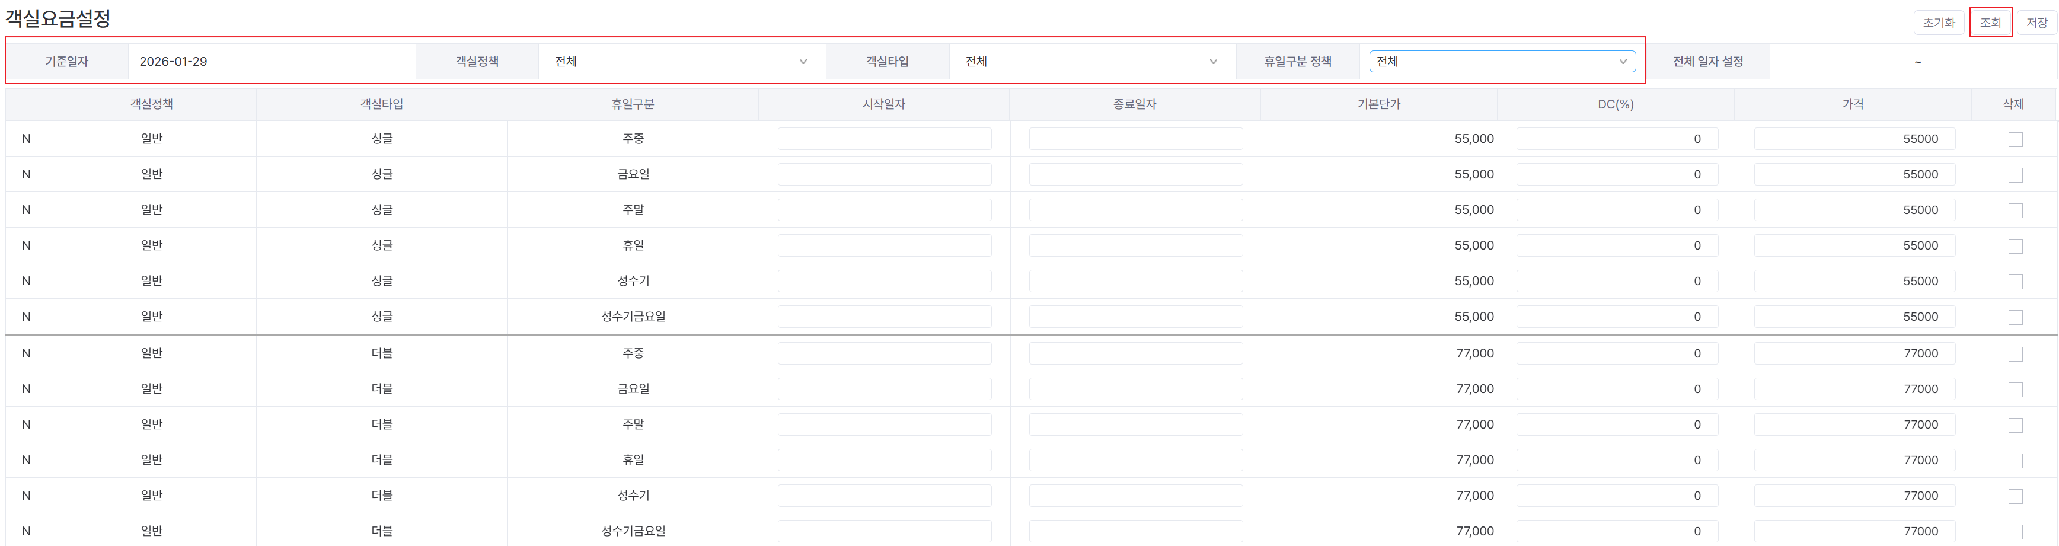Viewport: 2059px width, 546px height.
Task: Select 삭제 checkbox in 싱글 주말 row
Action: point(2015,211)
